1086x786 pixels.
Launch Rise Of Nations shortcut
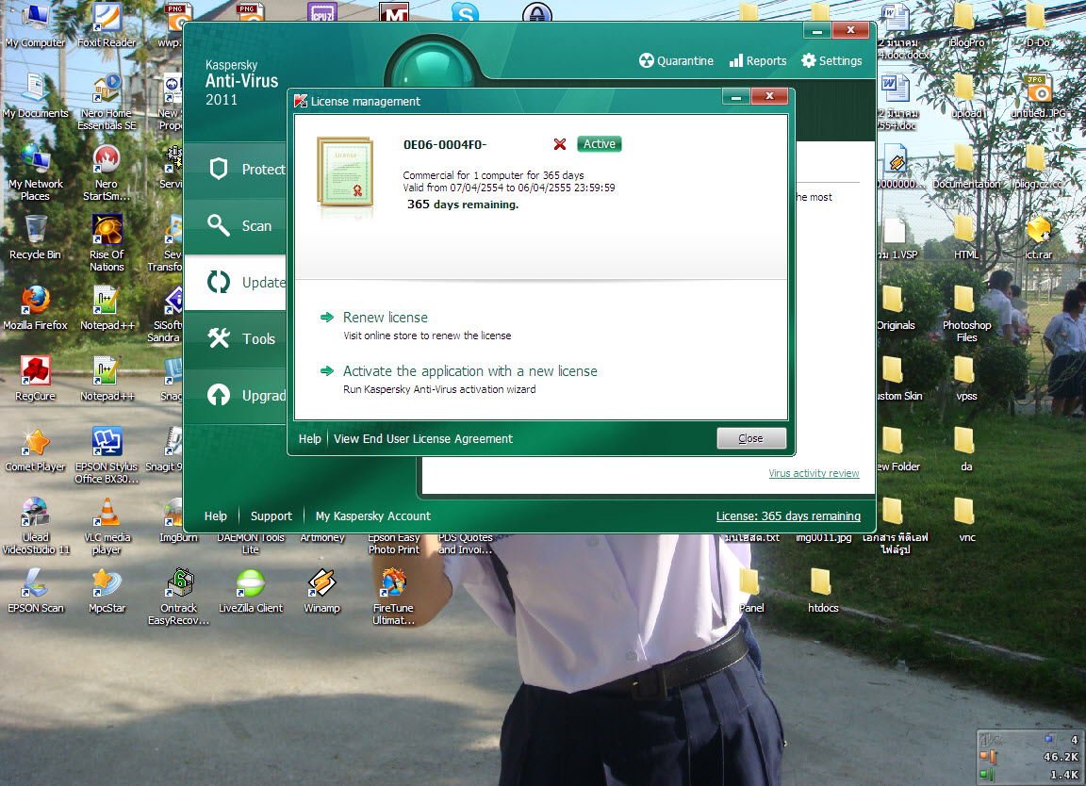click(x=107, y=243)
